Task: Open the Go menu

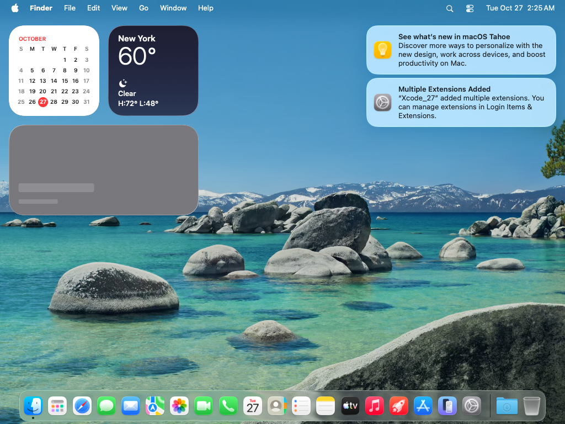Action: point(143,8)
